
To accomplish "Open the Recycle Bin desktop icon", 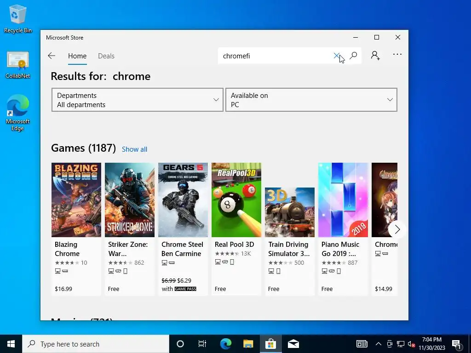I will pos(18,18).
